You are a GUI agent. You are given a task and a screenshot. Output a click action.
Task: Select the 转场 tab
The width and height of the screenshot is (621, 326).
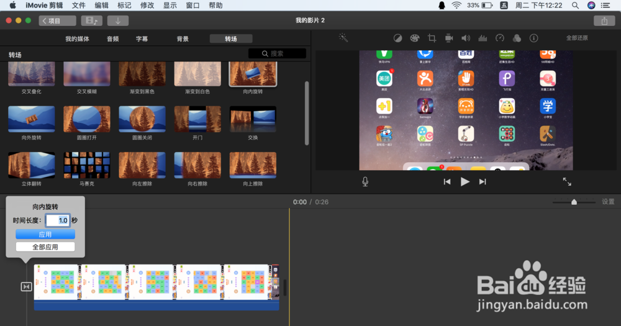(231, 39)
